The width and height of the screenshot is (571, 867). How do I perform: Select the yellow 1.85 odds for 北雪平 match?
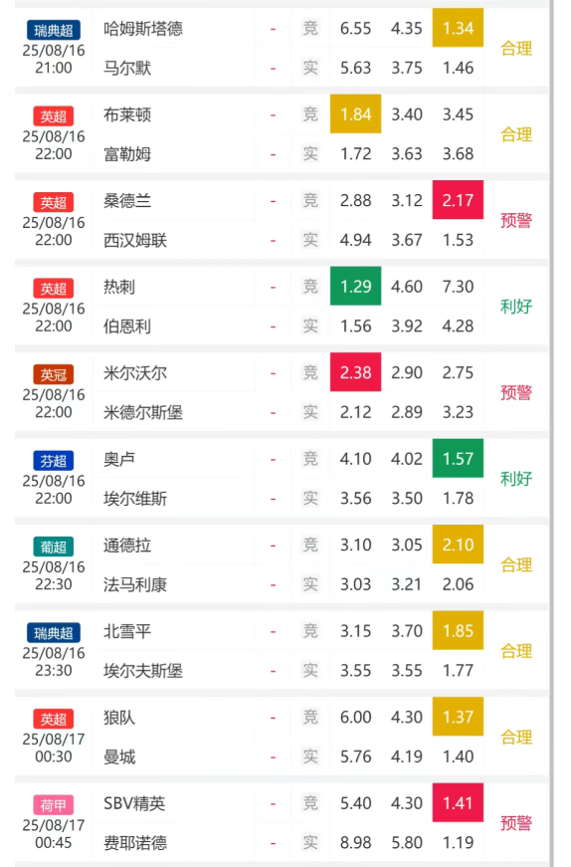point(458,630)
